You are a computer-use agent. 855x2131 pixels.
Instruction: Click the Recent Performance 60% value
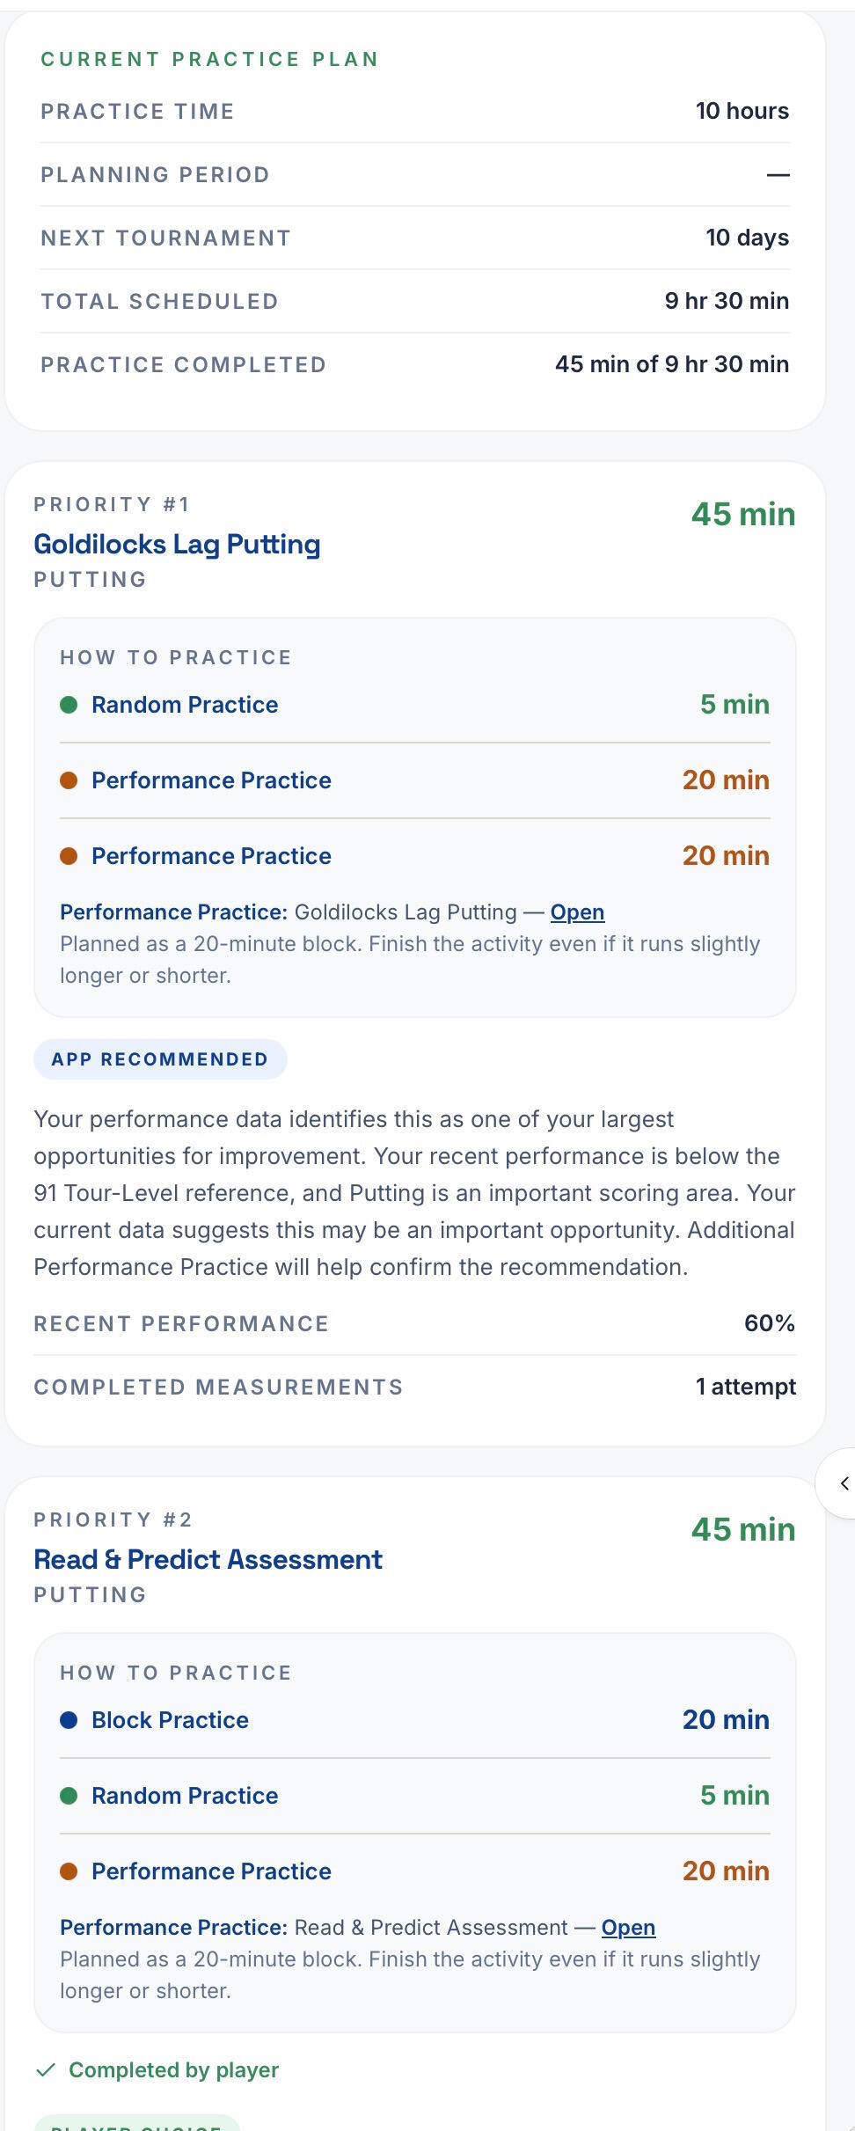[770, 1323]
